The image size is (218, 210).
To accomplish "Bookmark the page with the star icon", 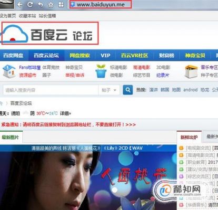I will pos(51,5).
